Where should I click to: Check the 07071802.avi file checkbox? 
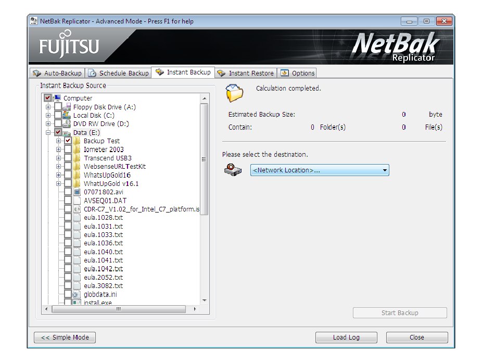[68, 192]
